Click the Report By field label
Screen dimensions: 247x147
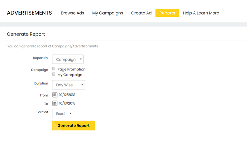(x=40, y=58)
